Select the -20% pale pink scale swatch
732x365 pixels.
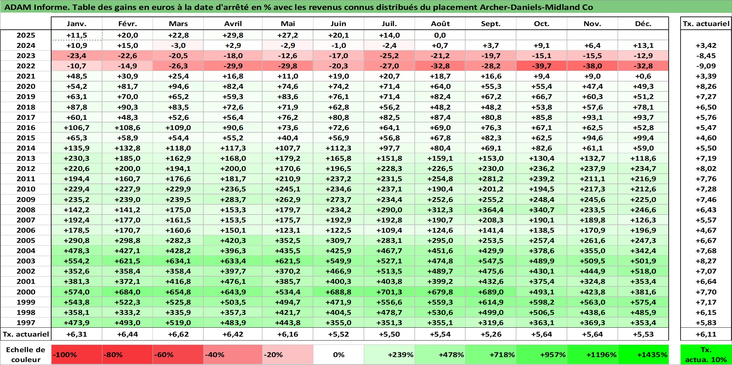tap(288, 355)
